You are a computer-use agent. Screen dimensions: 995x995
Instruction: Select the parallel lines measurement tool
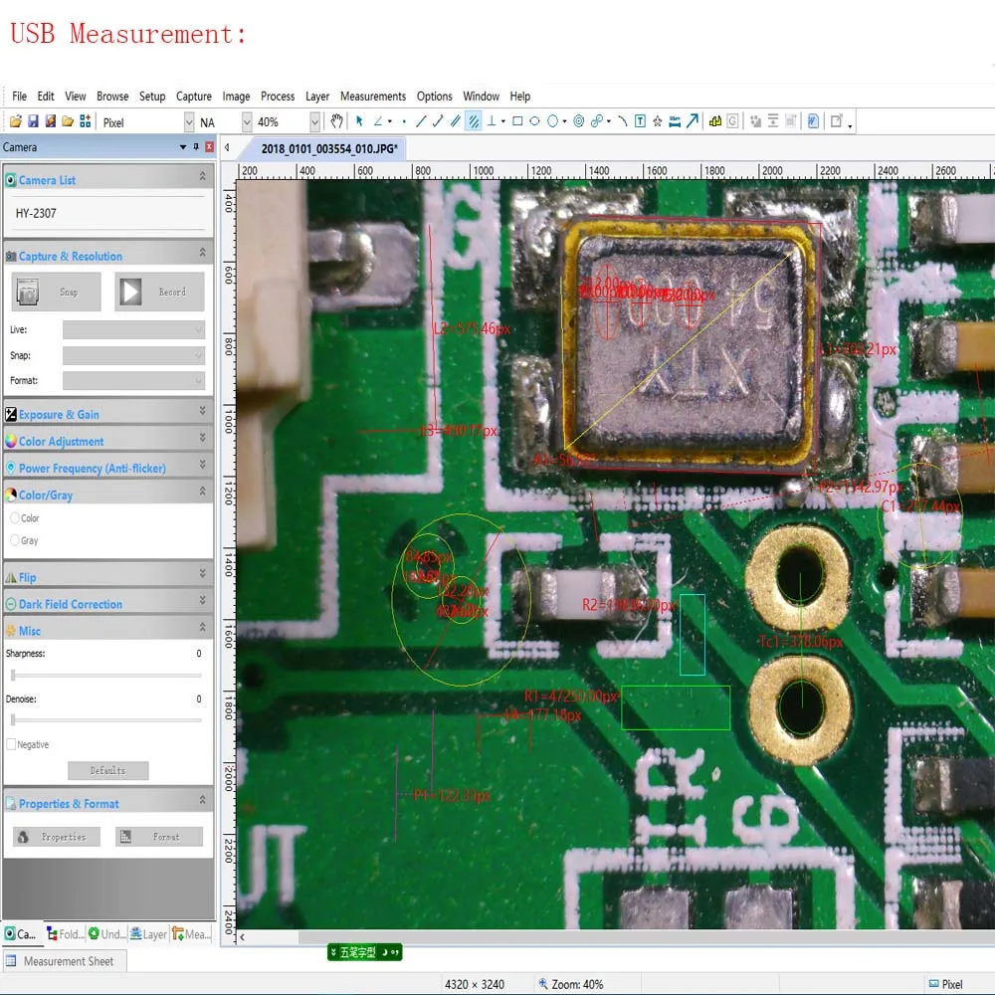456,122
